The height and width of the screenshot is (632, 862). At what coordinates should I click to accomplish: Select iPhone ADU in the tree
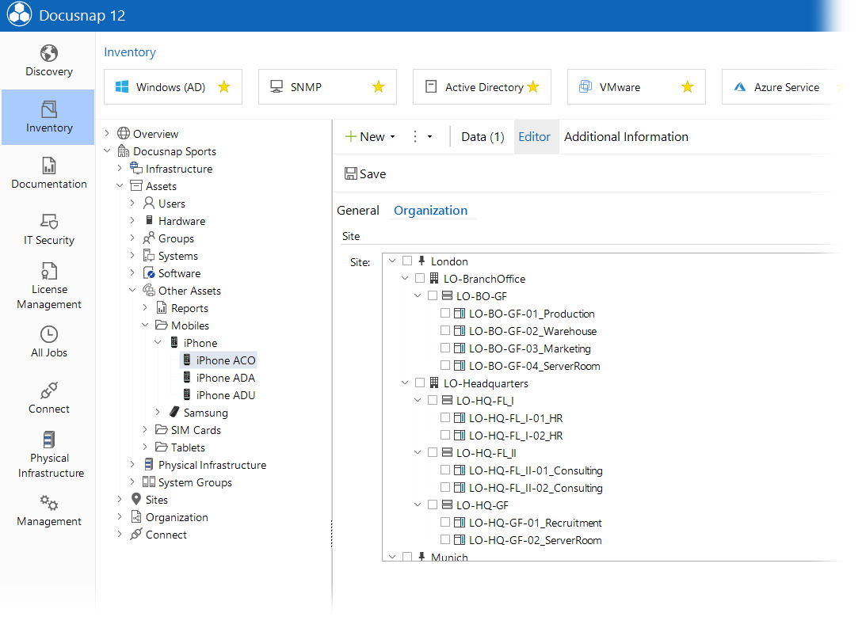coord(219,396)
